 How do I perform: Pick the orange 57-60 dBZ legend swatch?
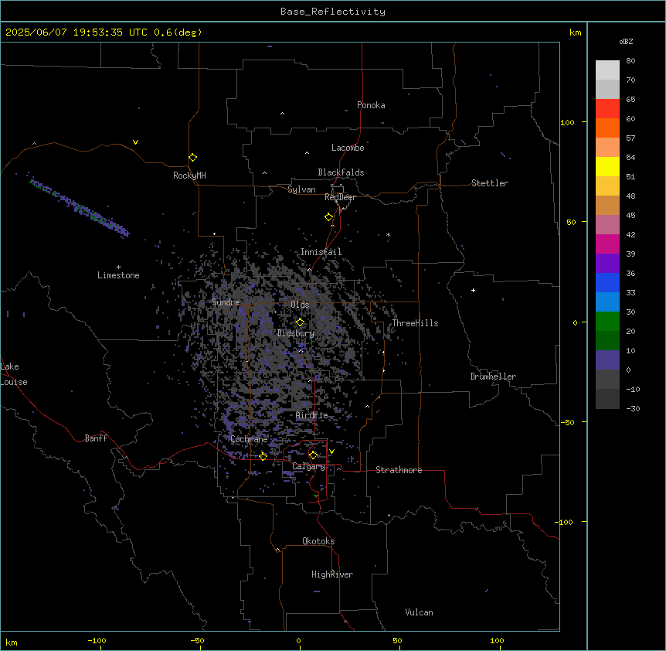607,128
